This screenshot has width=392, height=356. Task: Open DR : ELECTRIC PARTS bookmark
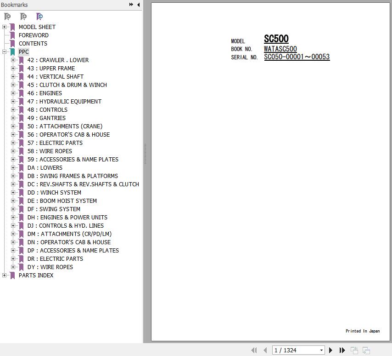(55, 258)
